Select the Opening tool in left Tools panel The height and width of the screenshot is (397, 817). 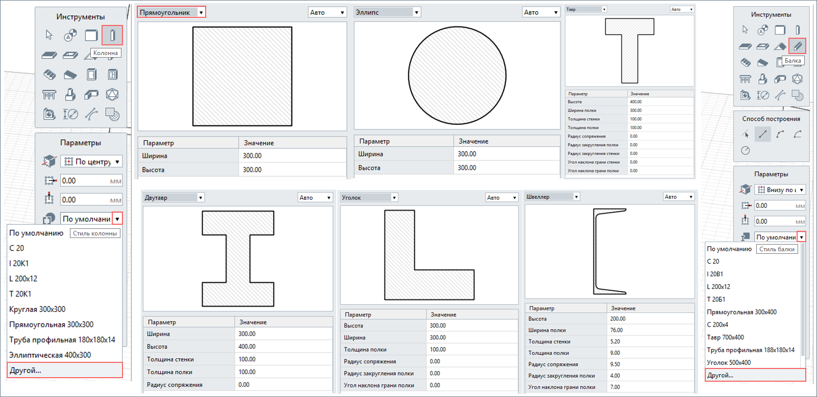pyautogui.click(x=70, y=55)
